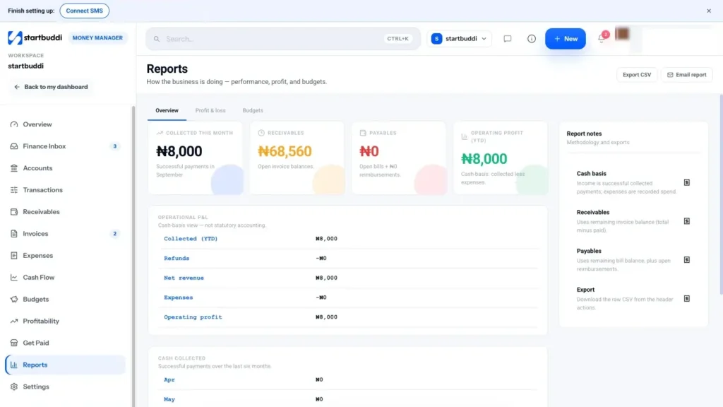Screen dimensions: 723x407
Task: Click the main page scrollbar
Action: (x=721, y=194)
